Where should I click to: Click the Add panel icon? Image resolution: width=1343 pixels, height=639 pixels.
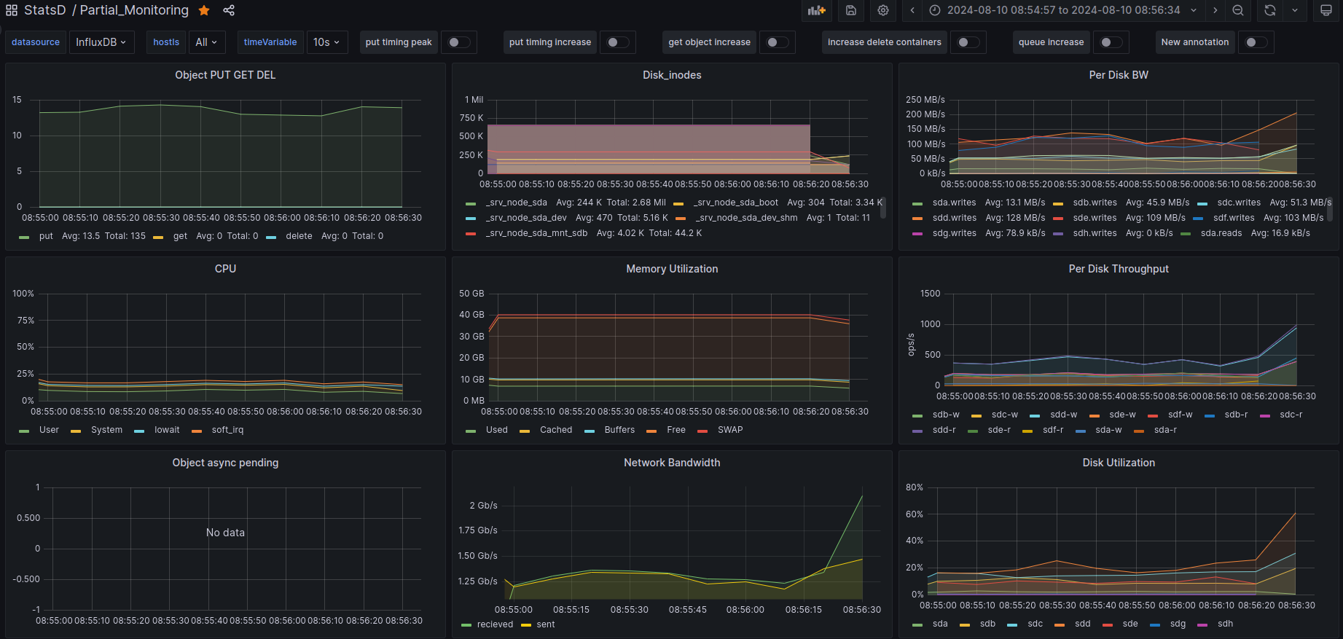coord(817,10)
